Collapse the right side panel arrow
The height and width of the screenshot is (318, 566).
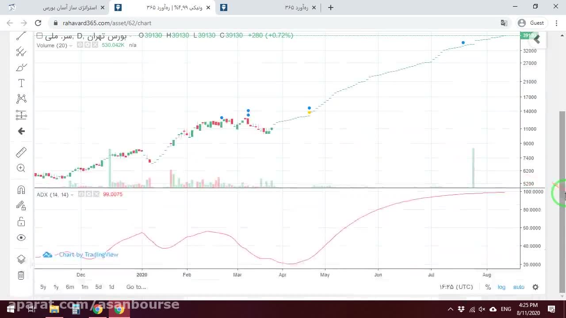(x=537, y=39)
